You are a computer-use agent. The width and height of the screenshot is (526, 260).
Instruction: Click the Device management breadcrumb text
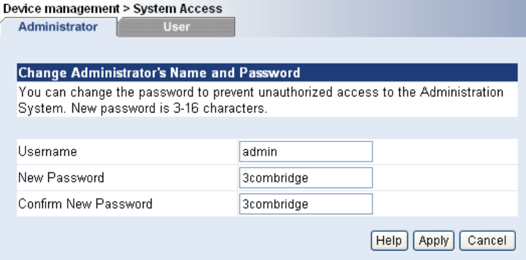tap(61, 9)
